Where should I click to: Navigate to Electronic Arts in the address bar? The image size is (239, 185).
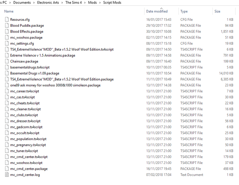(48, 3)
